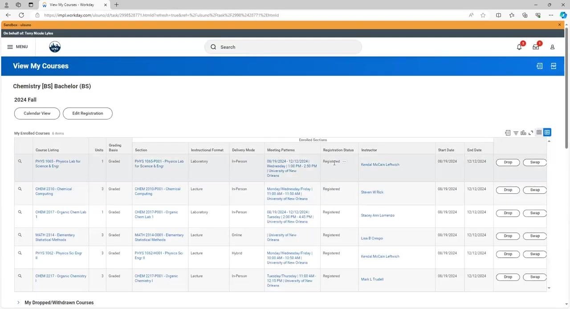The width and height of the screenshot is (570, 309).
Task: Open browser split screen icon
Action: pos(498,15)
